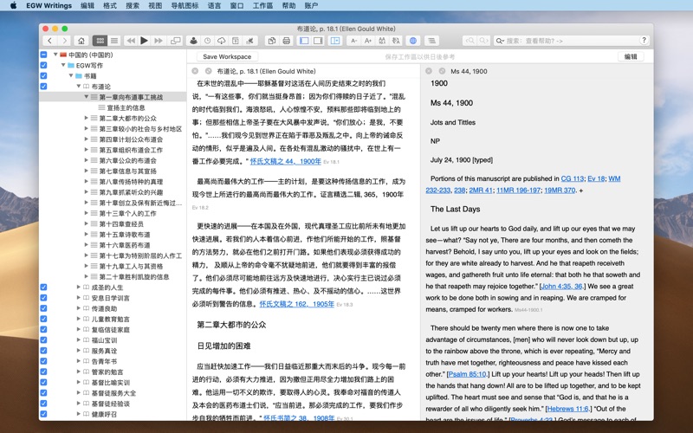Toggle checkbox next to 书籍

coord(43,76)
